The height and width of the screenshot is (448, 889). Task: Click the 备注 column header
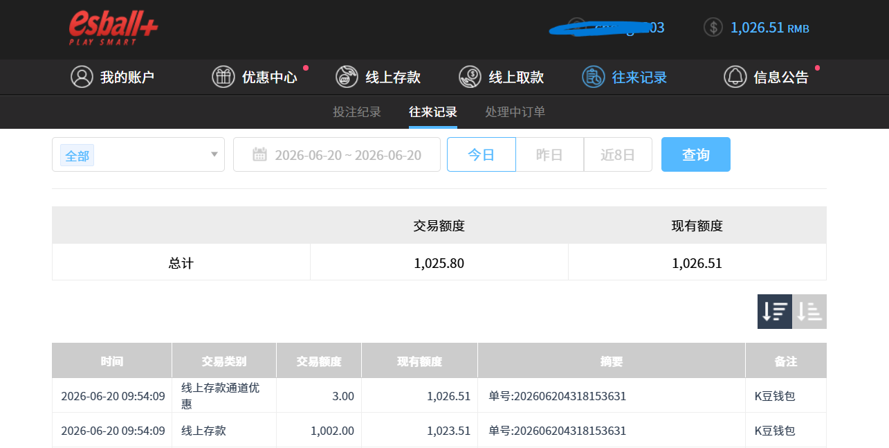click(786, 361)
